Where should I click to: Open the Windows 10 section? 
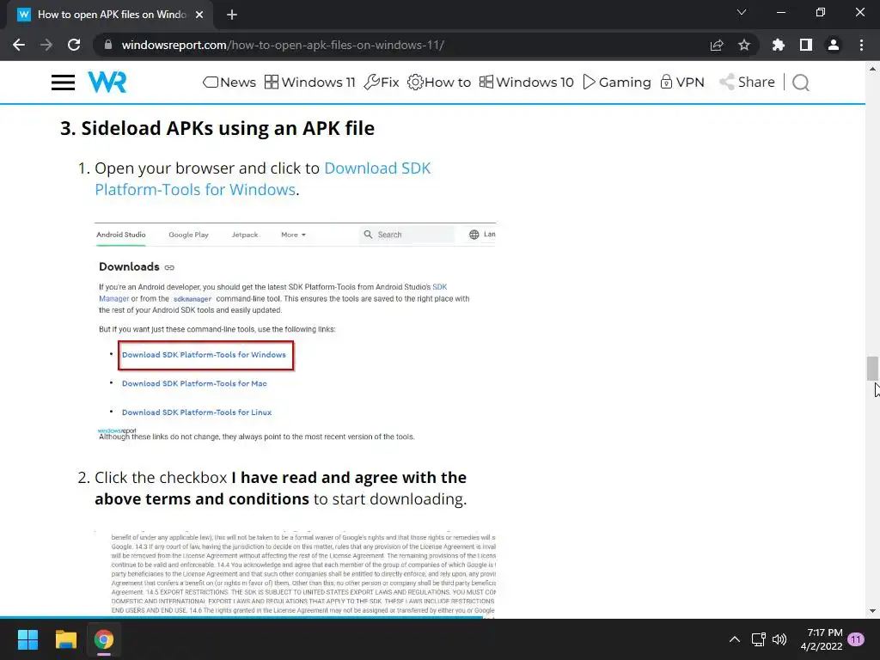pos(527,82)
